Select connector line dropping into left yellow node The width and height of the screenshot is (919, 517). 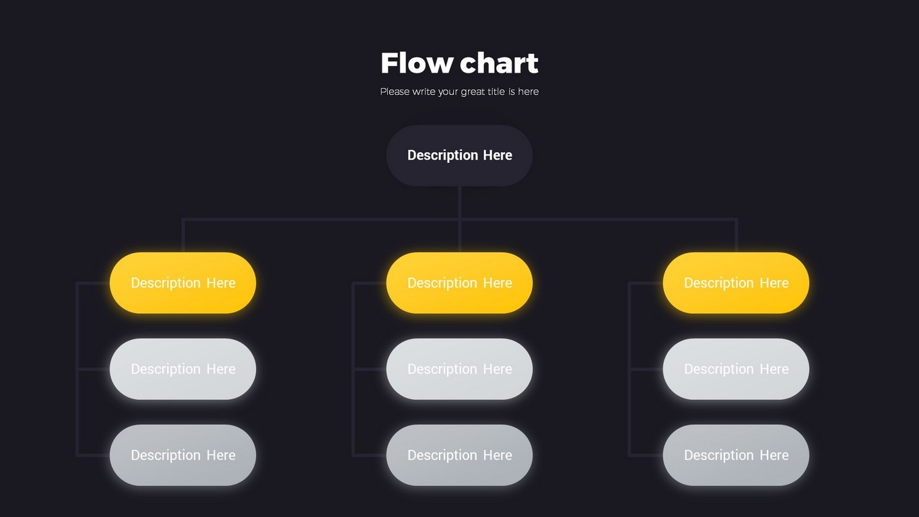click(183, 236)
